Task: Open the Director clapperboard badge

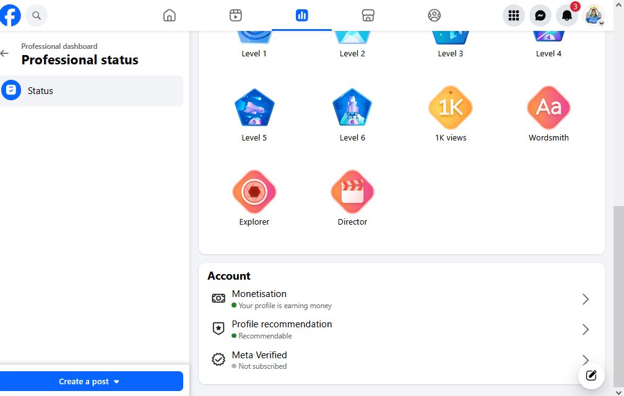Action: point(352,192)
